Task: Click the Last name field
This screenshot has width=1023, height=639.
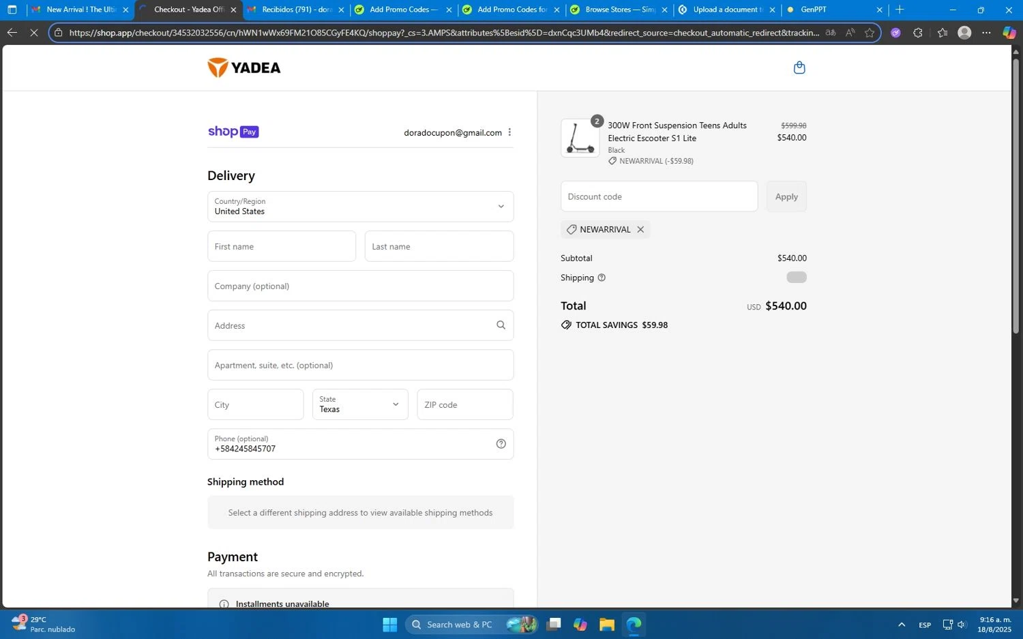Action: (439, 246)
